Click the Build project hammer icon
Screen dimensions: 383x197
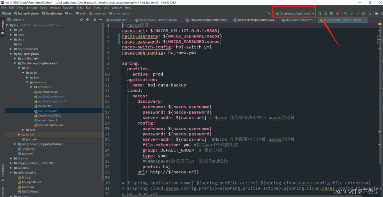(269, 13)
